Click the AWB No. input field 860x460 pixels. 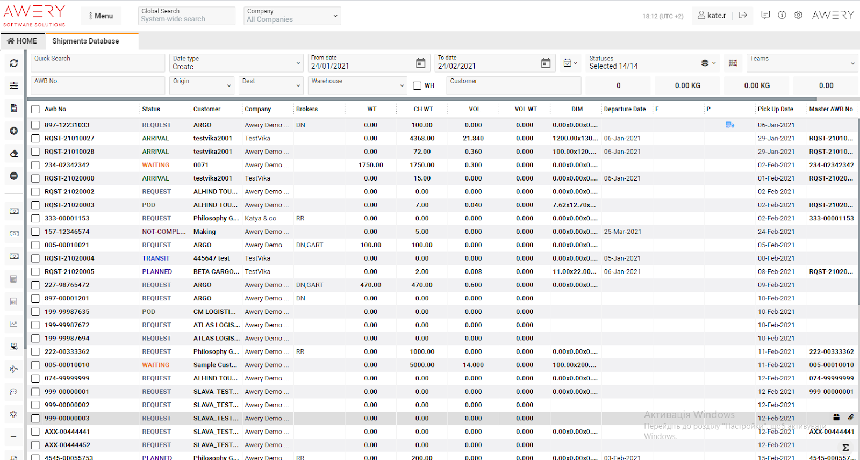point(98,85)
